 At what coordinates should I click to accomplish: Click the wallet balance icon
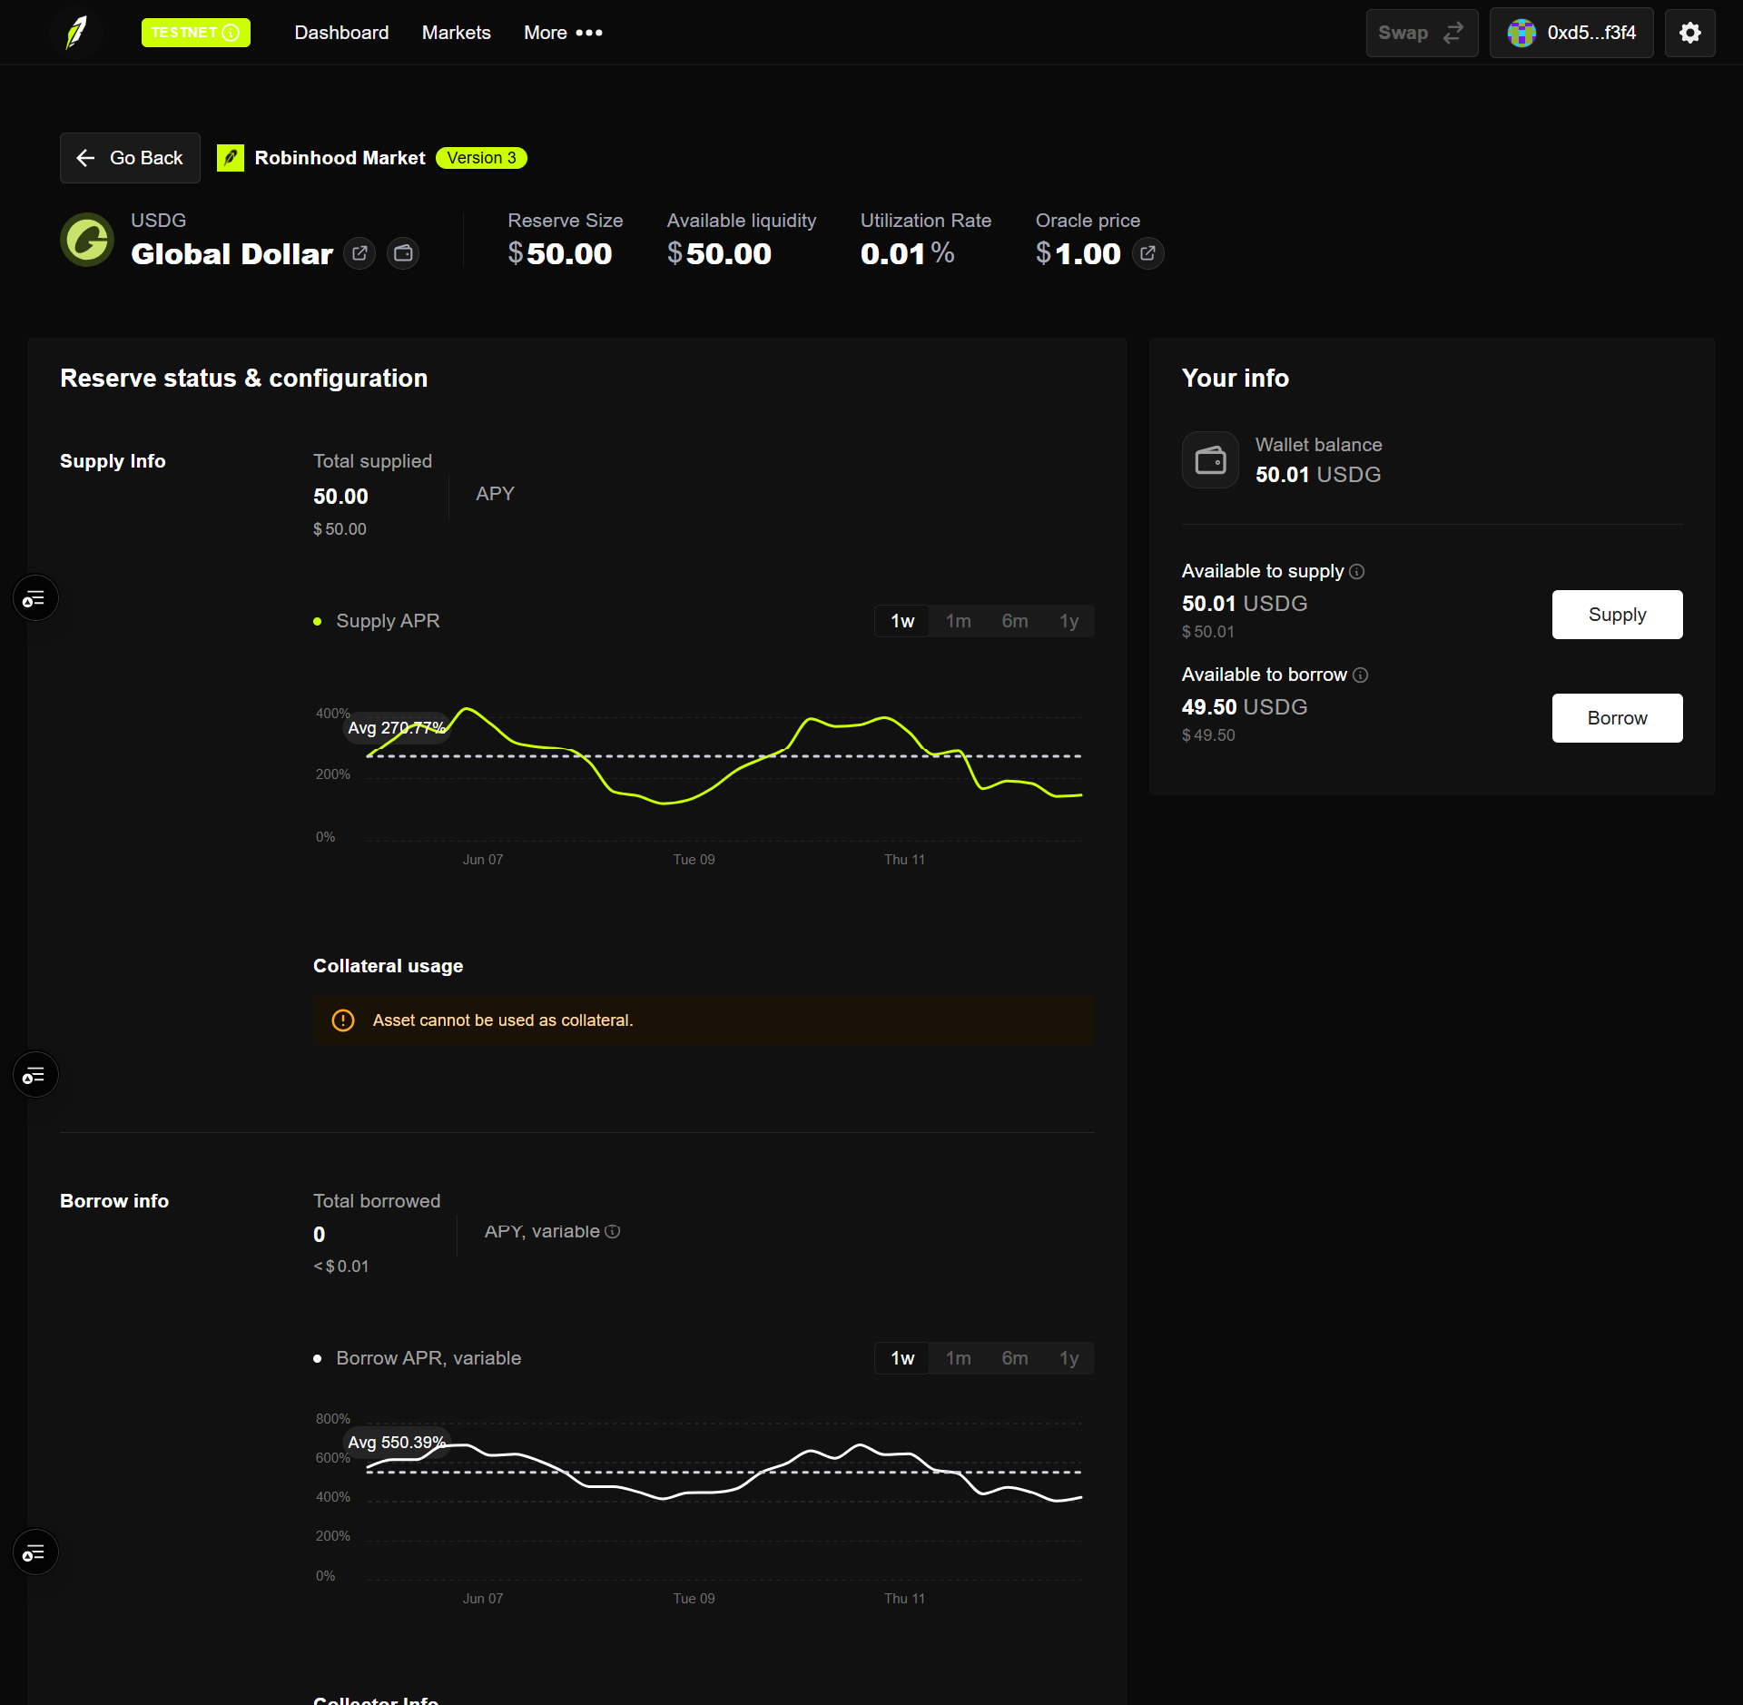pos(1210,459)
